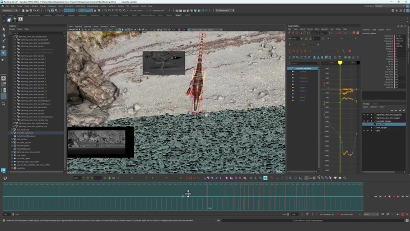Toggle eye icon beside Scale Z curve
This screenshot has height=231, width=410.
[x=293, y=100]
